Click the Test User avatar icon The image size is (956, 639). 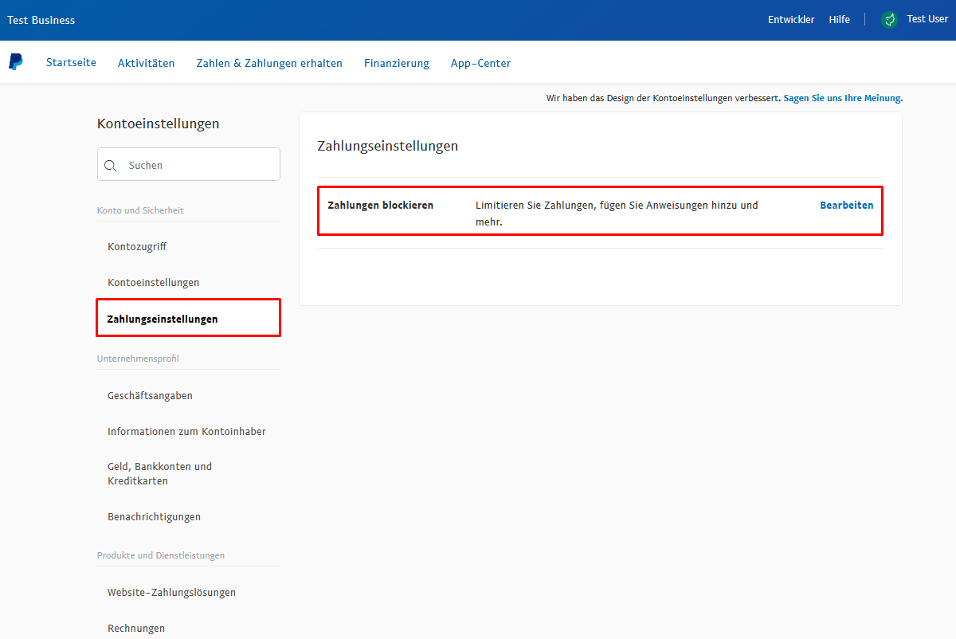pos(890,20)
